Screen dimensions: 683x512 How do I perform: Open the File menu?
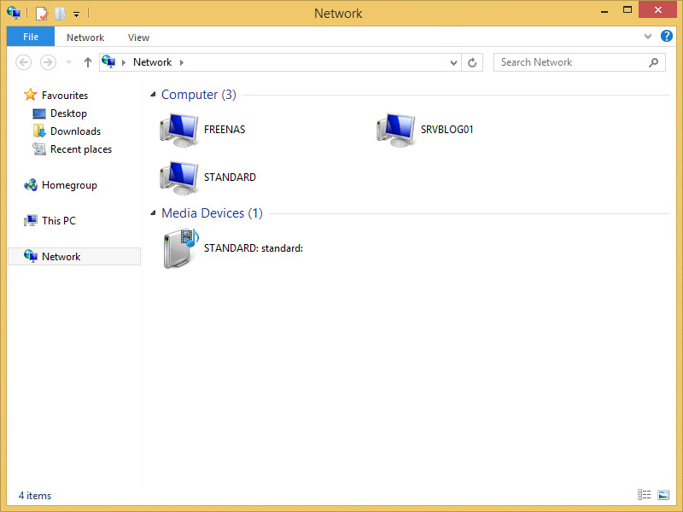pos(31,37)
